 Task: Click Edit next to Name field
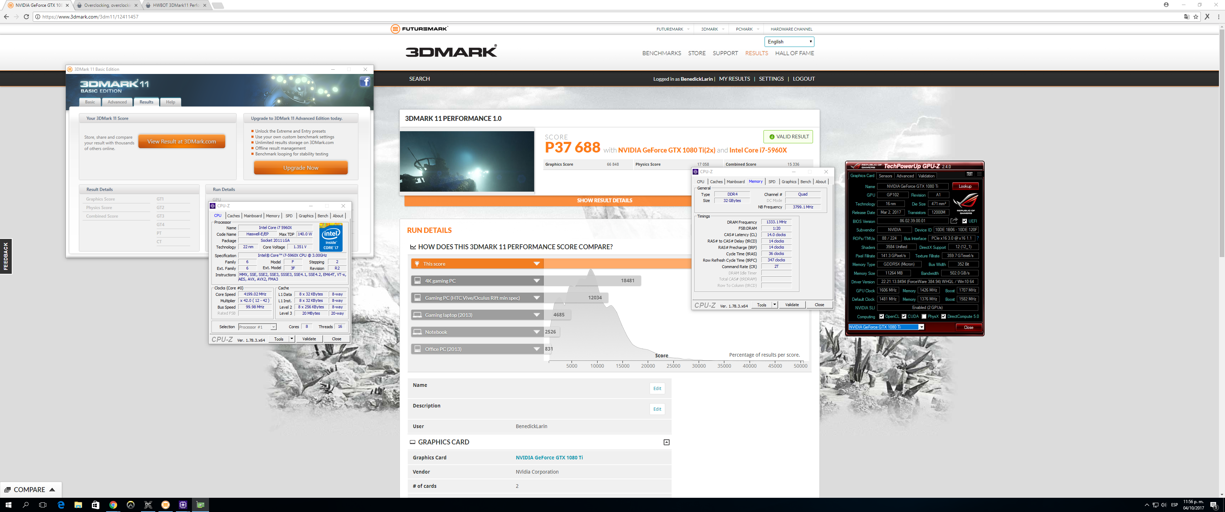point(657,389)
